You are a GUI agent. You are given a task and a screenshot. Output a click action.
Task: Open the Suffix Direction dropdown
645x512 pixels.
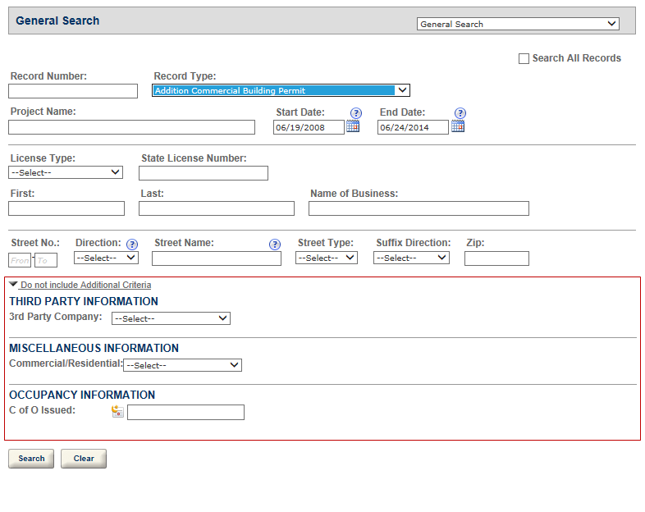coord(411,258)
